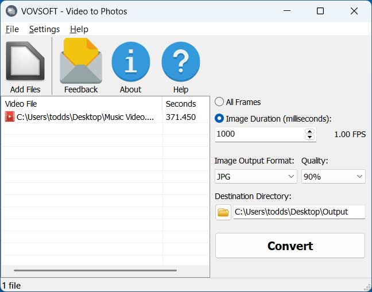Image resolution: width=372 pixels, height=292 pixels.
Task: Click the Help question mark icon
Action: [x=181, y=61]
